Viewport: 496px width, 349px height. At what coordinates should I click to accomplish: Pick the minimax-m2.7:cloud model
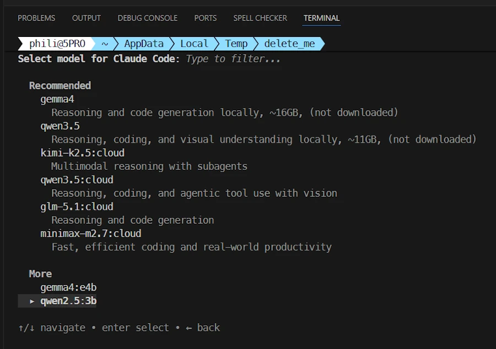pyautogui.click(x=91, y=234)
